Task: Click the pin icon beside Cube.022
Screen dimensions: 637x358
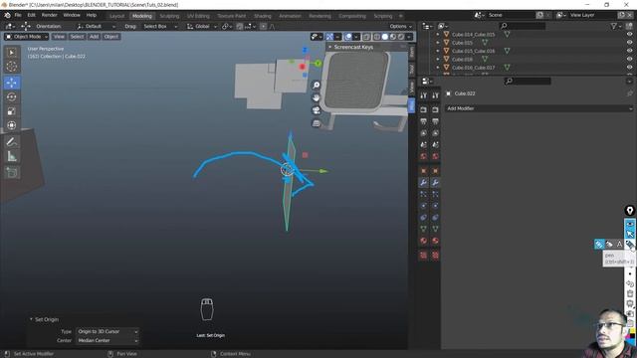Action: [x=630, y=93]
